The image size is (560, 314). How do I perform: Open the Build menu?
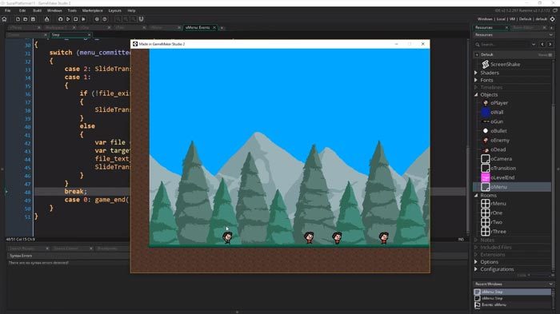point(37,10)
